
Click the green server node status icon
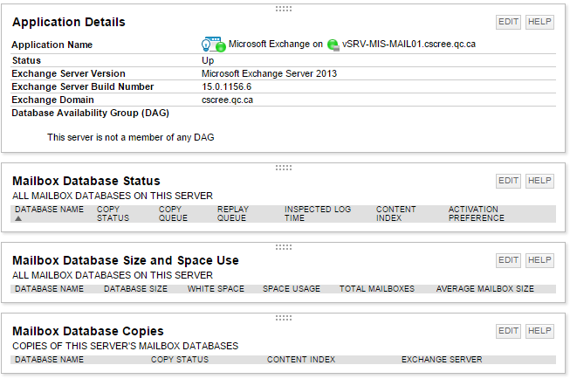(333, 45)
